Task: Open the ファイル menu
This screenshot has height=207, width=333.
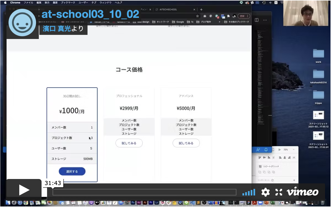Action: pos(28,2)
